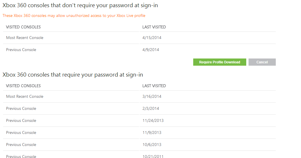Image resolution: width=301 pixels, height=158 pixels.
Task: Select Previous Console row dated 2/3/2014
Action: (x=21, y=109)
